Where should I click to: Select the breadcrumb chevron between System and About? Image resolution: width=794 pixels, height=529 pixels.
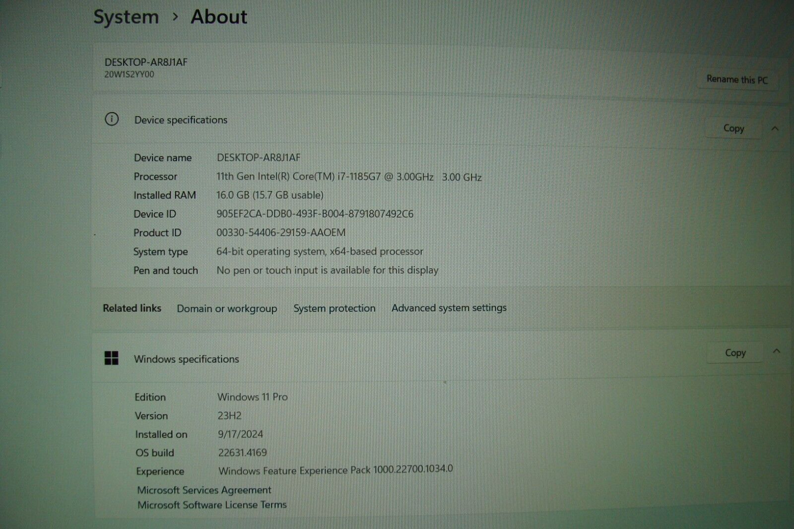click(175, 17)
